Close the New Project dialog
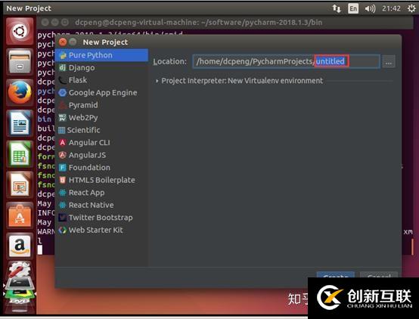Viewport: 419px width, 319px height. pos(63,42)
